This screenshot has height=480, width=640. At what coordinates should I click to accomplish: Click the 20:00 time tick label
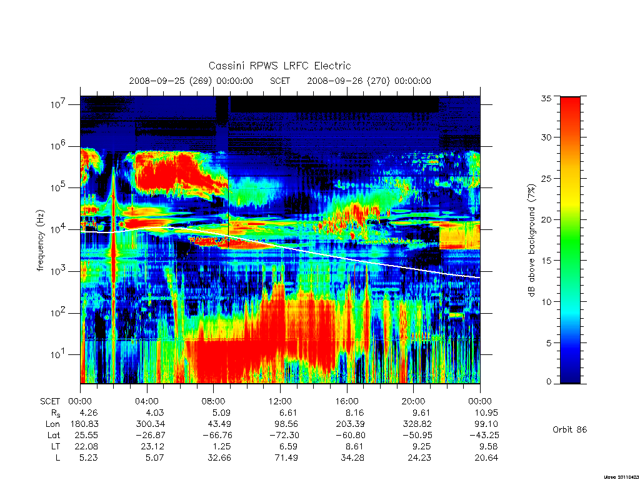pyautogui.click(x=414, y=401)
